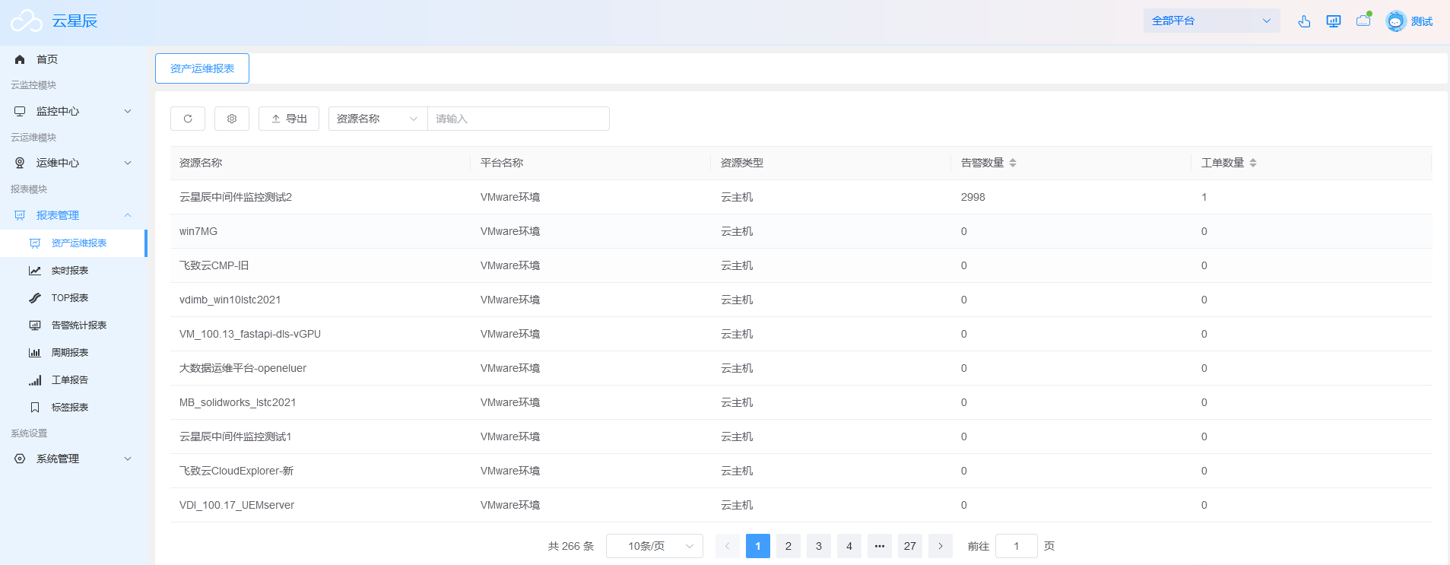The height and width of the screenshot is (565, 1450).
Task: Click the 实时报表 line chart icon
Action: 35,271
